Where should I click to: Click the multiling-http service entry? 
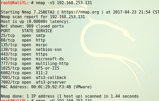pyautogui.click(x=52, y=64)
